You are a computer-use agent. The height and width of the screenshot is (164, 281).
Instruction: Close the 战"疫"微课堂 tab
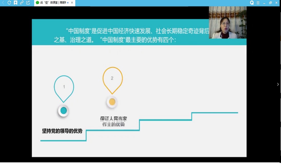(x=72, y=3)
